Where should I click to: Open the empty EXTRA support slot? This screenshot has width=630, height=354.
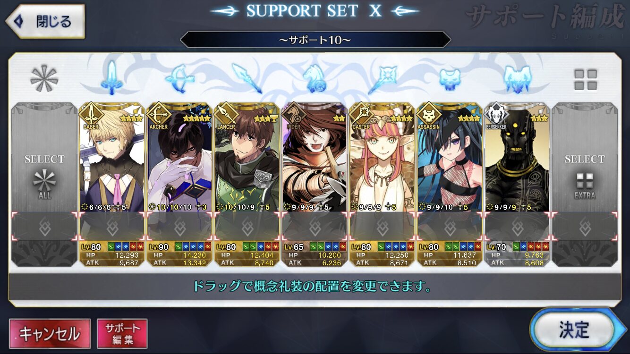point(585,184)
